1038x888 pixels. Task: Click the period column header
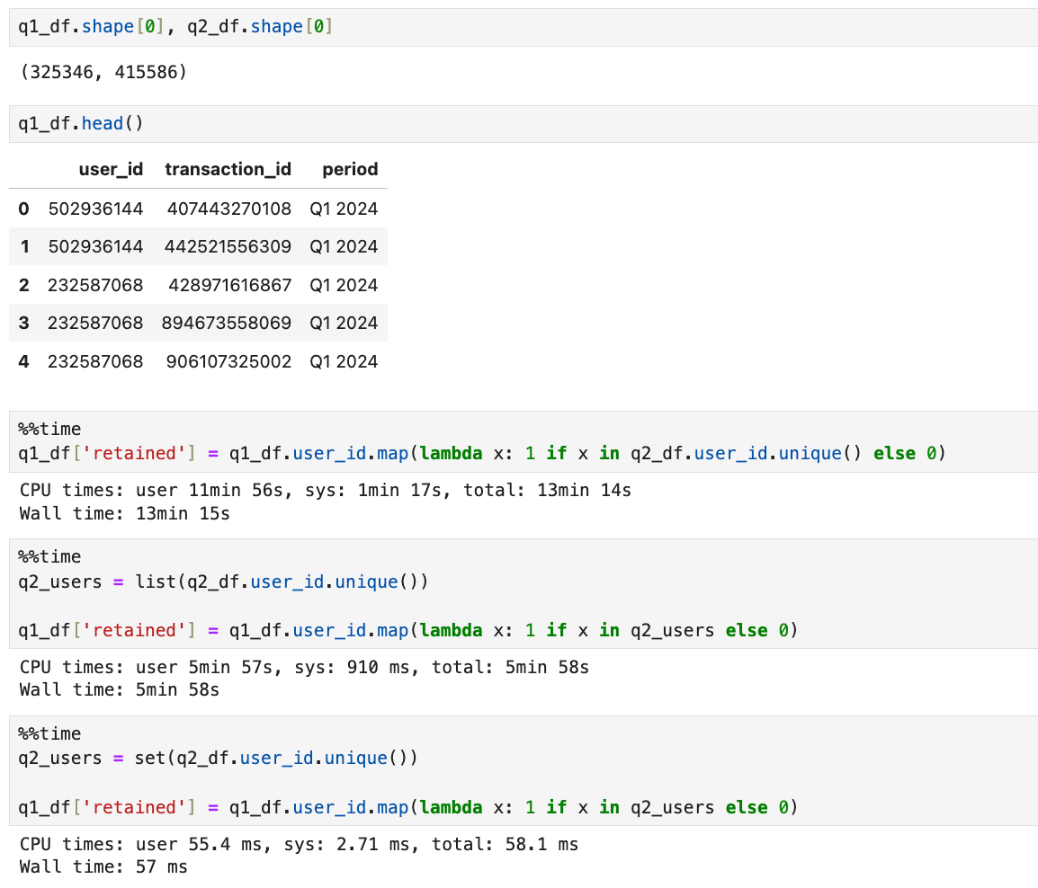(x=350, y=169)
